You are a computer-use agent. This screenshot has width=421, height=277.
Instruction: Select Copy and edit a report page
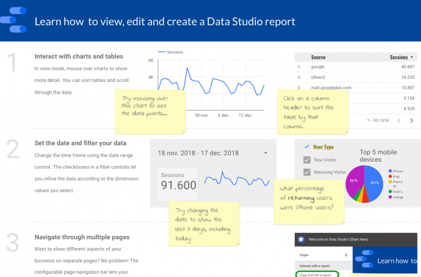coord(317,274)
